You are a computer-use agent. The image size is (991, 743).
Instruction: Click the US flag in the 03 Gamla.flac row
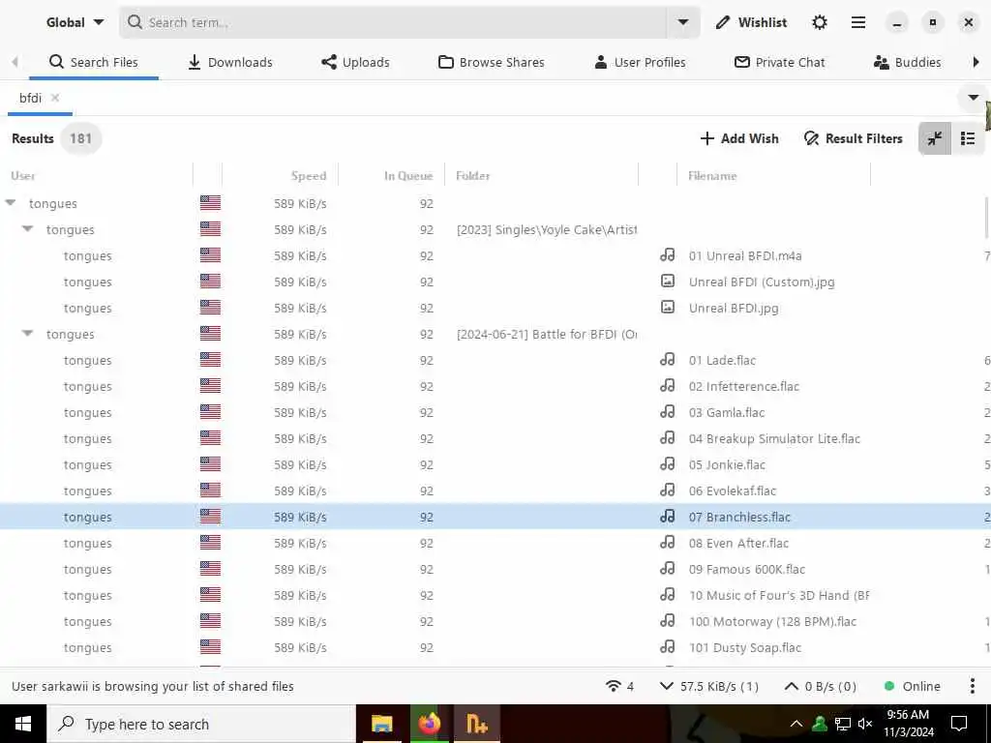[210, 412]
